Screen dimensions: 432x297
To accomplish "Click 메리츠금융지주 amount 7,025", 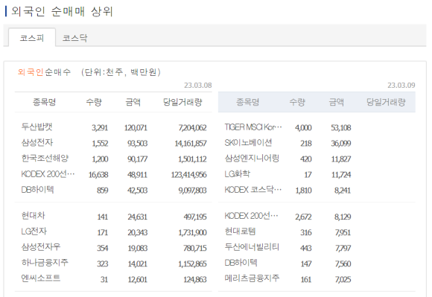I will 343,280.
